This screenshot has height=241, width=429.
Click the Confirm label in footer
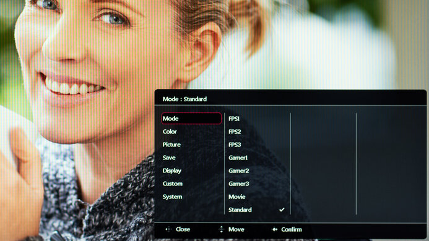point(292,229)
